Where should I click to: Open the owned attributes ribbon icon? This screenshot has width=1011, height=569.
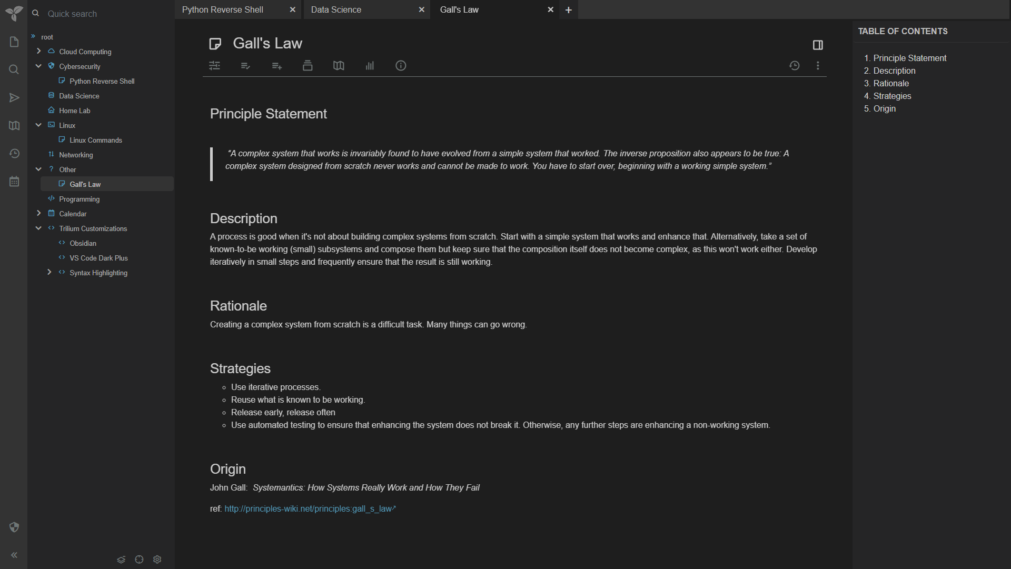[245, 66]
